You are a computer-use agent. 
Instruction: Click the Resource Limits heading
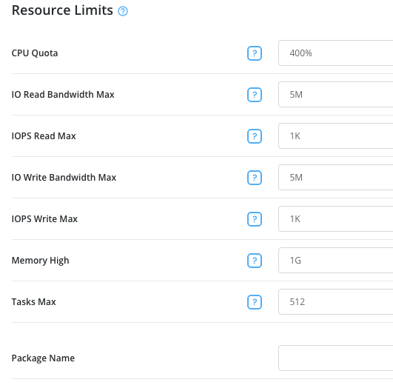(62, 10)
